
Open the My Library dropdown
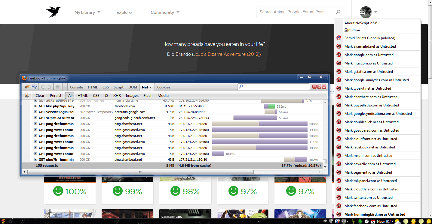click(x=87, y=12)
